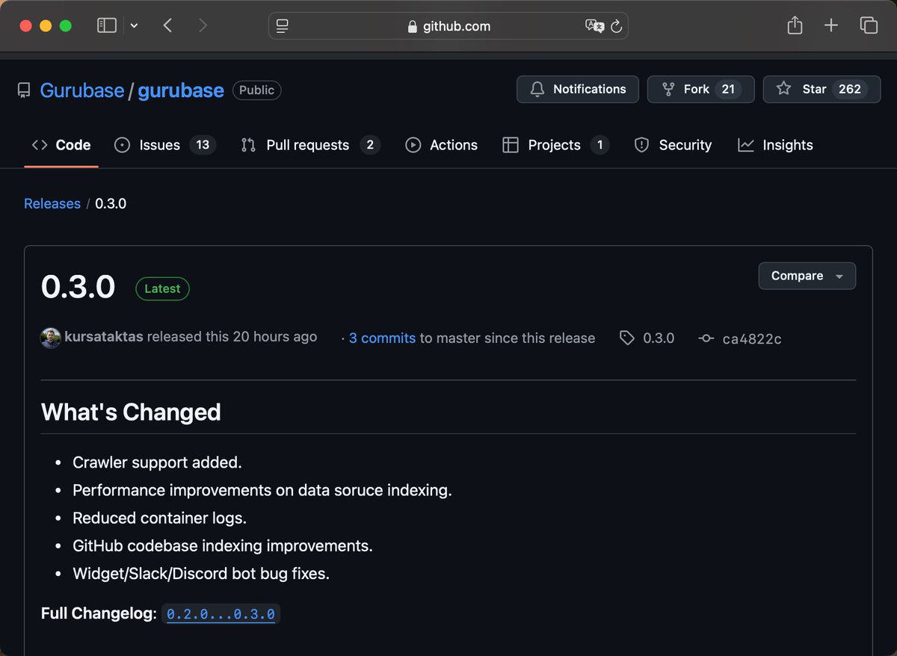Click the 0.3.0 release title
Image resolution: width=897 pixels, height=656 pixels.
[78, 288]
